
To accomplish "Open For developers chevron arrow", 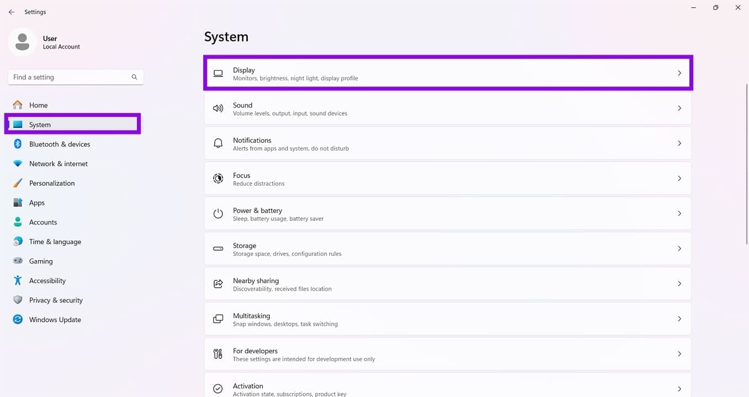I will [679, 354].
